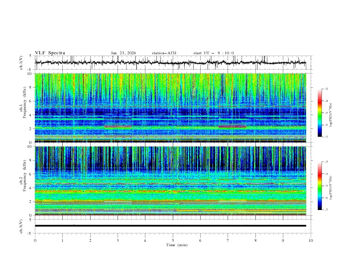Click the ch.2 frequency spectrogram panel
The image size is (350, 270).
pos(170,181)
